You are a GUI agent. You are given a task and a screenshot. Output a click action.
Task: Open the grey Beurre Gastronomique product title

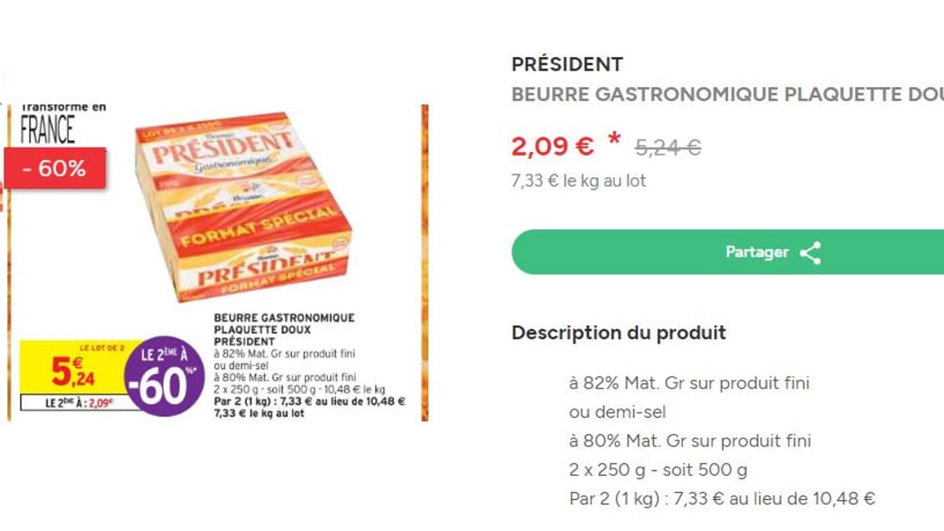tap(727, 94)
